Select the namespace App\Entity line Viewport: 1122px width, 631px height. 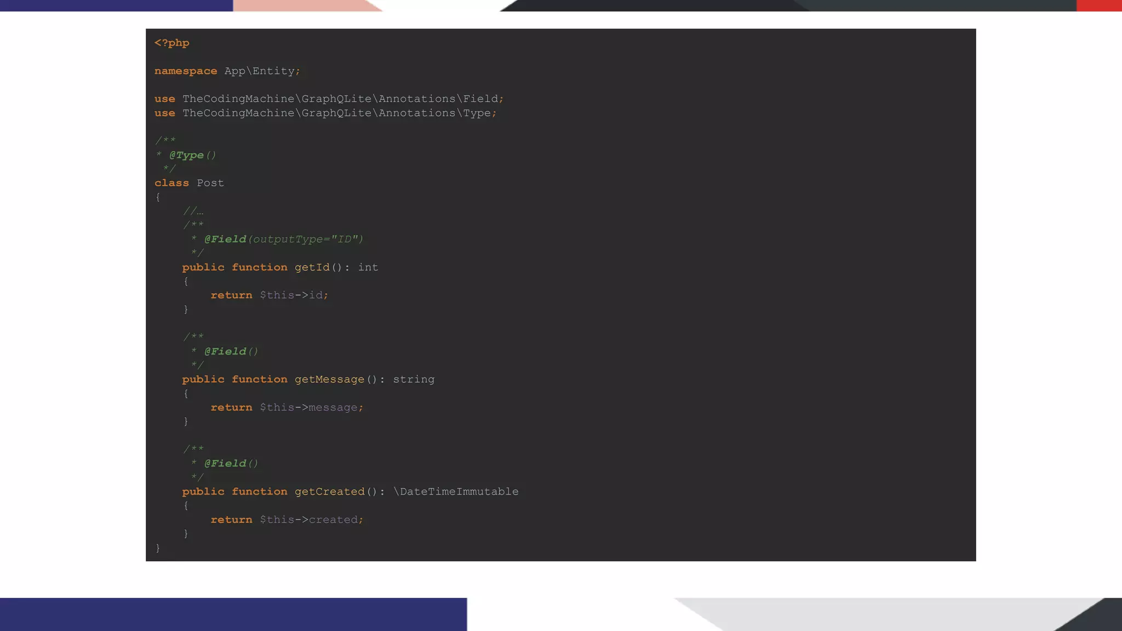pos(227,71)
